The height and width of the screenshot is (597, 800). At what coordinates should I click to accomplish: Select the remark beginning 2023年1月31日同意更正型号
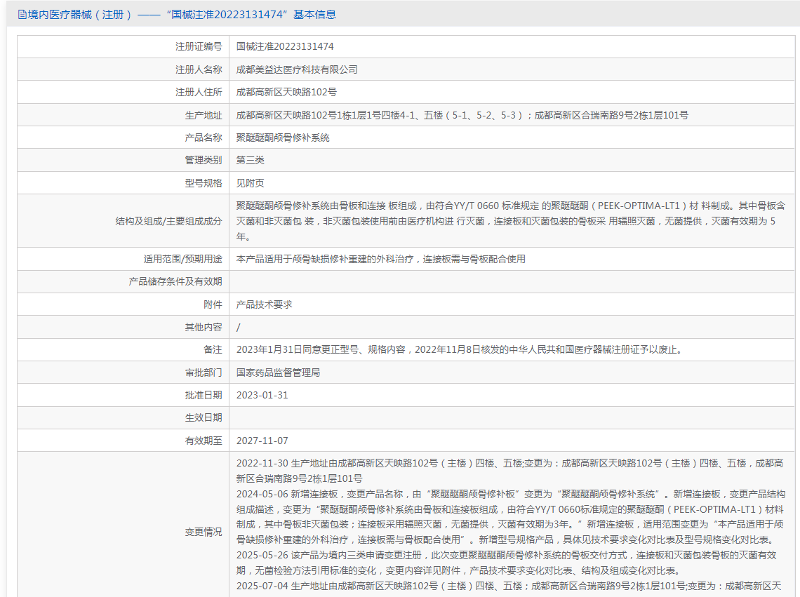click(x=459, y=349)
